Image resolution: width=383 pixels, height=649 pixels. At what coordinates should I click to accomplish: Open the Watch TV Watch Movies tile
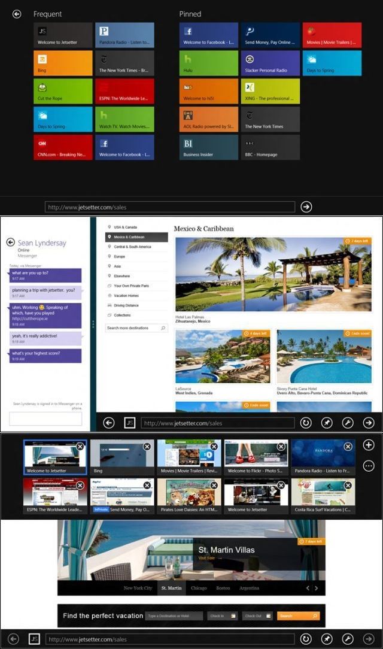(x=124, y=120)
